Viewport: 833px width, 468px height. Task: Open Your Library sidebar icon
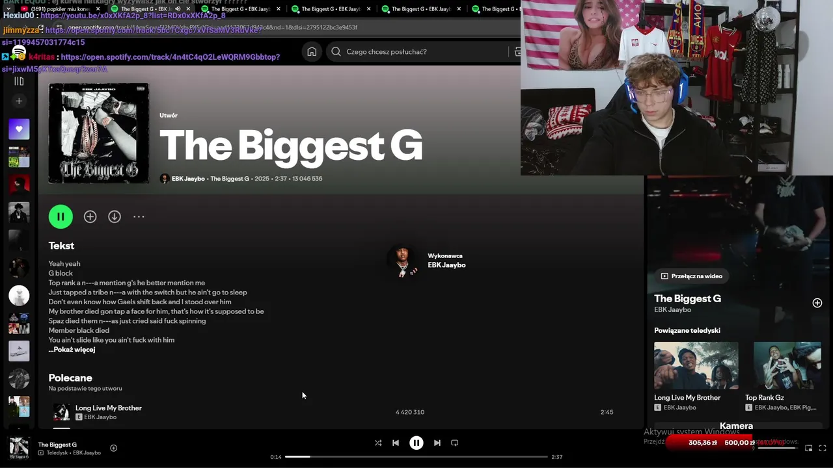19,81
